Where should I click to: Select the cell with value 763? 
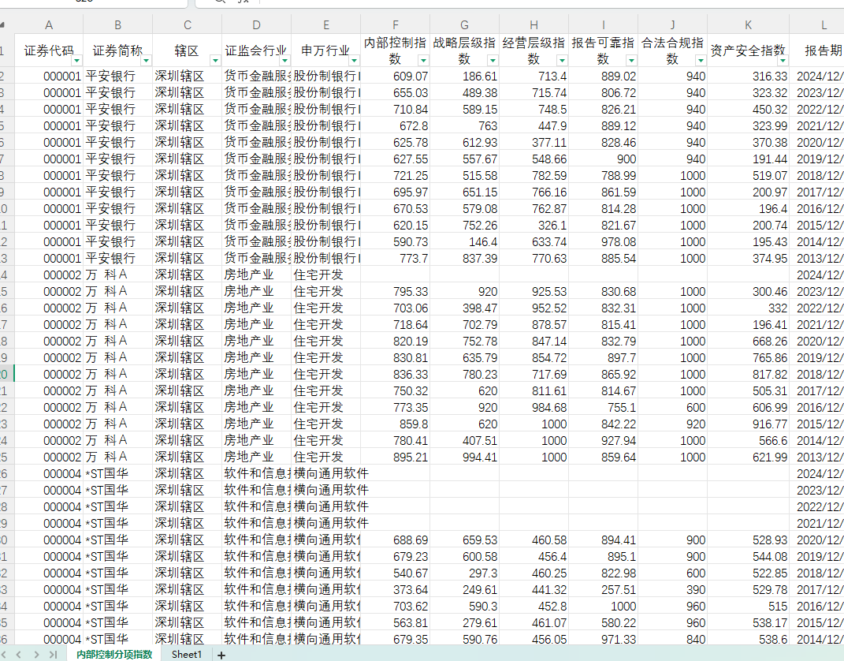click(464, 125)
